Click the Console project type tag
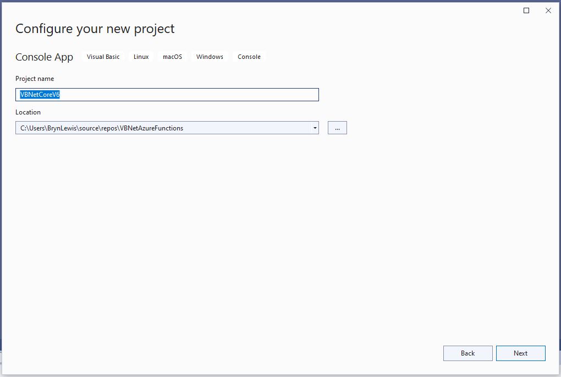Image resolution: width=561 pixels, height=377 pixels. [249, 57]
